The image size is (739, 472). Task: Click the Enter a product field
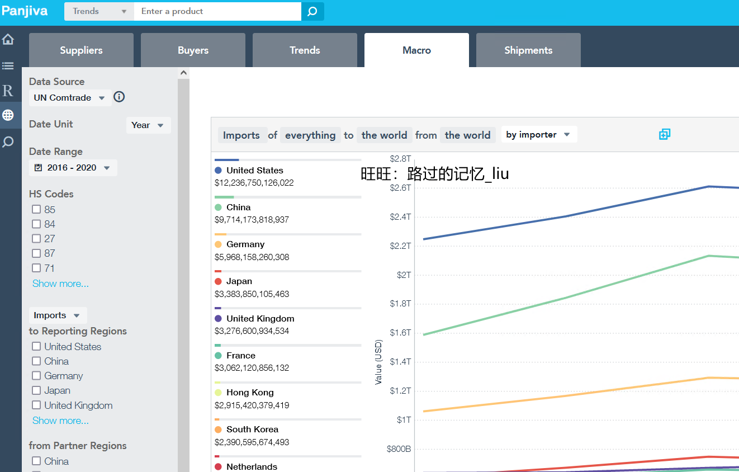pyautogui.click(x=217, y=11)
